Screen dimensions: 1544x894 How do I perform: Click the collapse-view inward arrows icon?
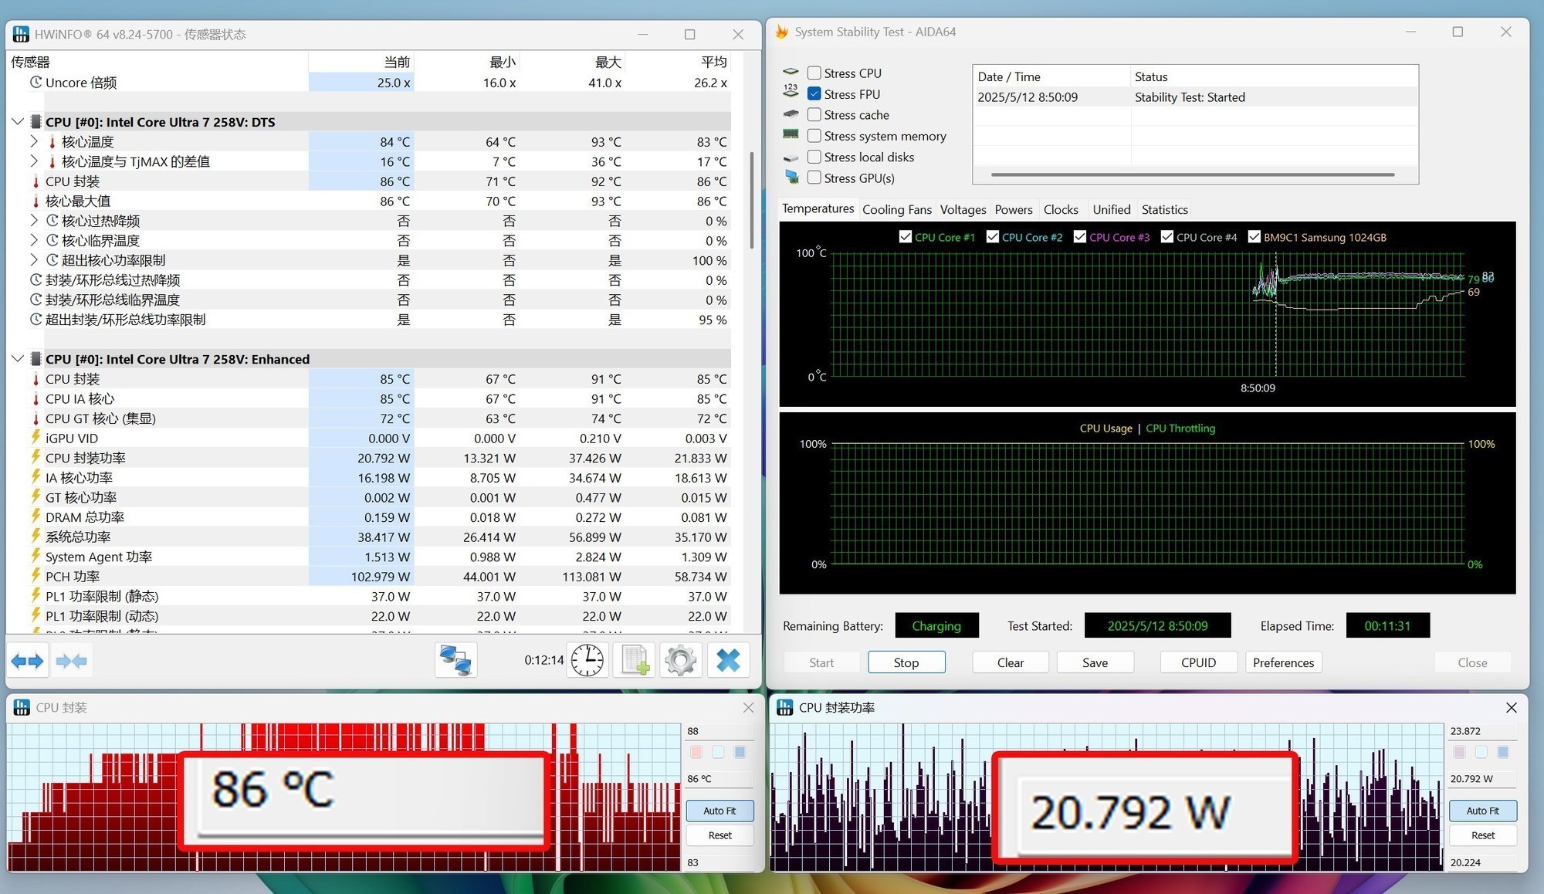[72, 661]
